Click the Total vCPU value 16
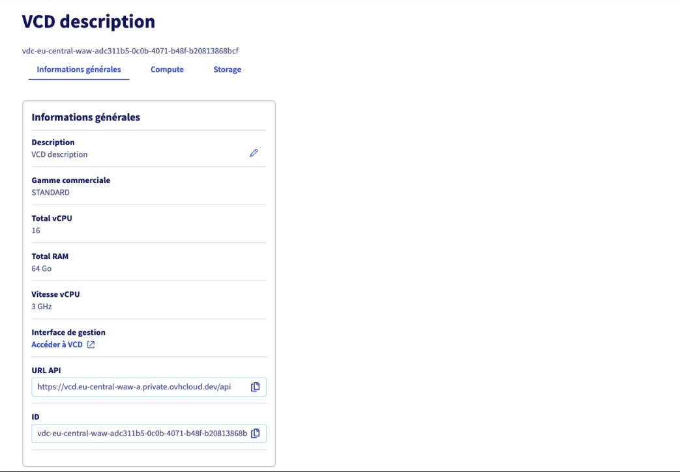The image size is (680, 472). click(36, 230)
